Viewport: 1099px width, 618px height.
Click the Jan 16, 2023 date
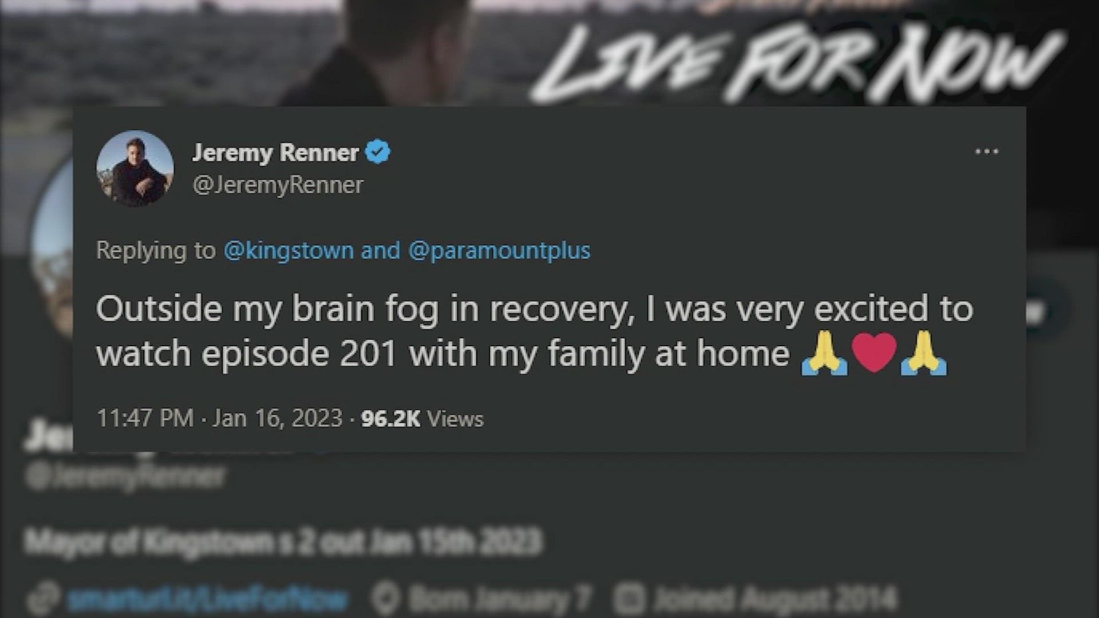278,418
